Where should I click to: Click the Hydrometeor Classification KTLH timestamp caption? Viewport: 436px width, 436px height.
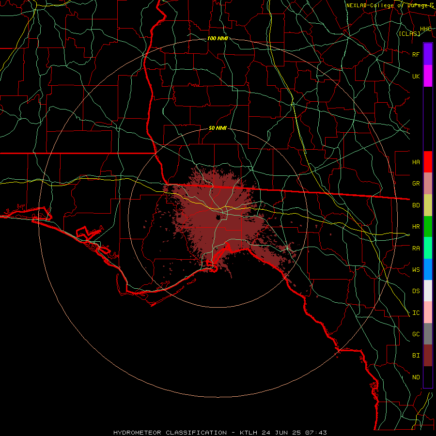pos(220,433)
